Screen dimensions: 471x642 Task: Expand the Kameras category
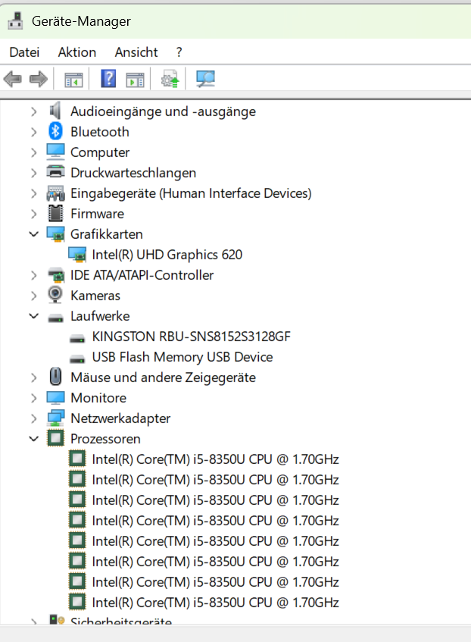pyautogui.click(x=33, y=296)
